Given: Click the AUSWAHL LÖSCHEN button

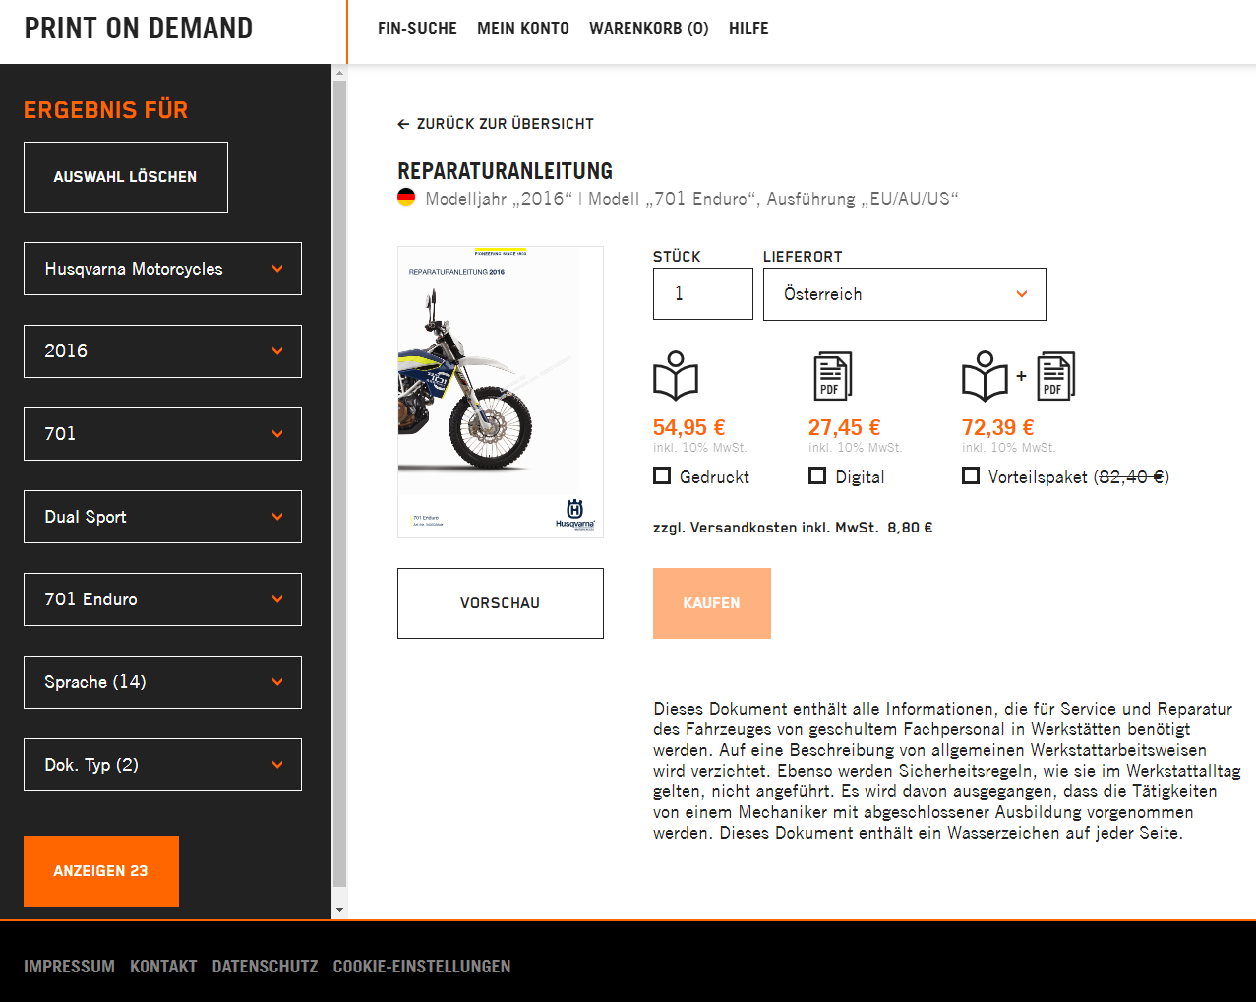Looking at the screenshot, I should [126, 177].
